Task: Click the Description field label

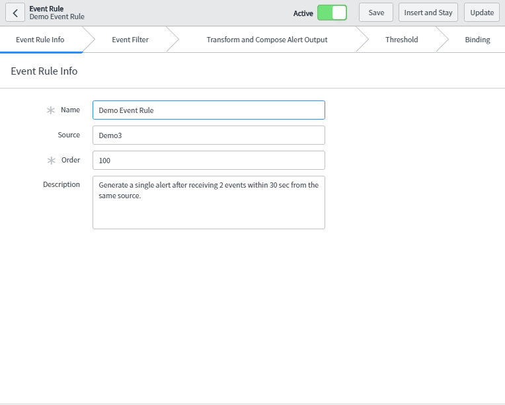Action: pyautogui.click(x=61, y=184)
